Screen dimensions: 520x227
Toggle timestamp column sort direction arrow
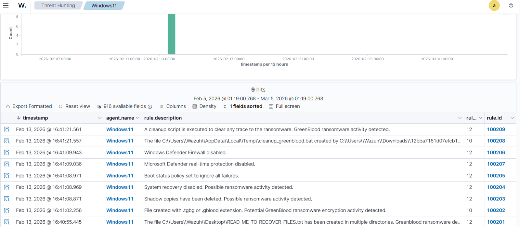(x=19, y=118)
